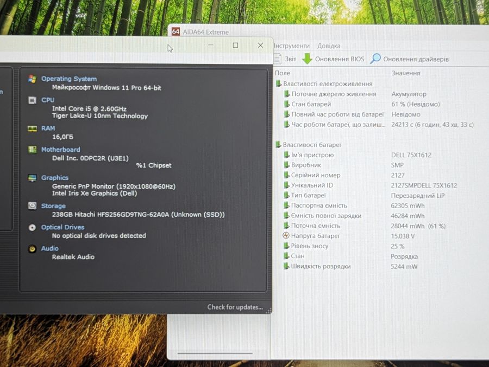Click the AIDA64 Extreme title bar logo
The width and height of the screenshot is (489, 367).
point(175,31)
